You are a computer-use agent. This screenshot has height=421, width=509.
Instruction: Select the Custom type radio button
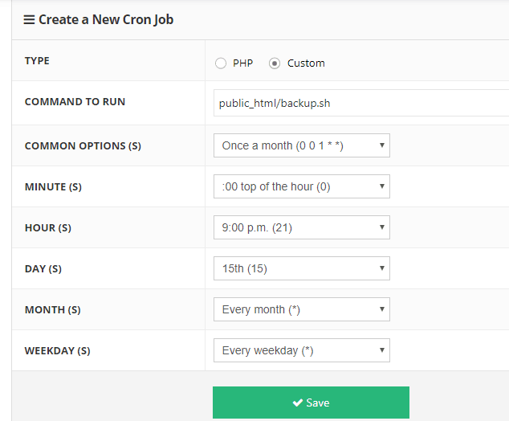(x=275, y=63)
